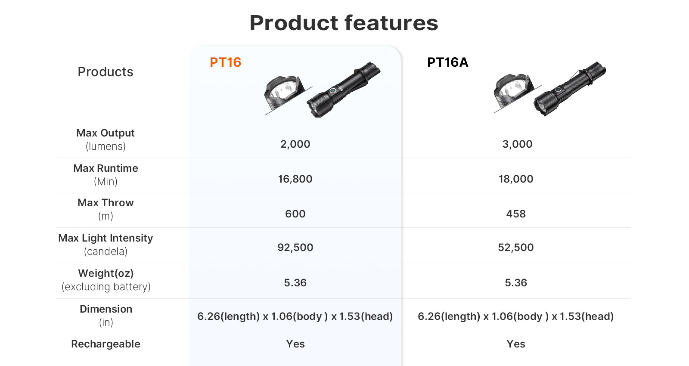The height and width of the screenshot is (366, 689).
Task: Select the 92,500 candela value
Action: click(x=295, y=248)
